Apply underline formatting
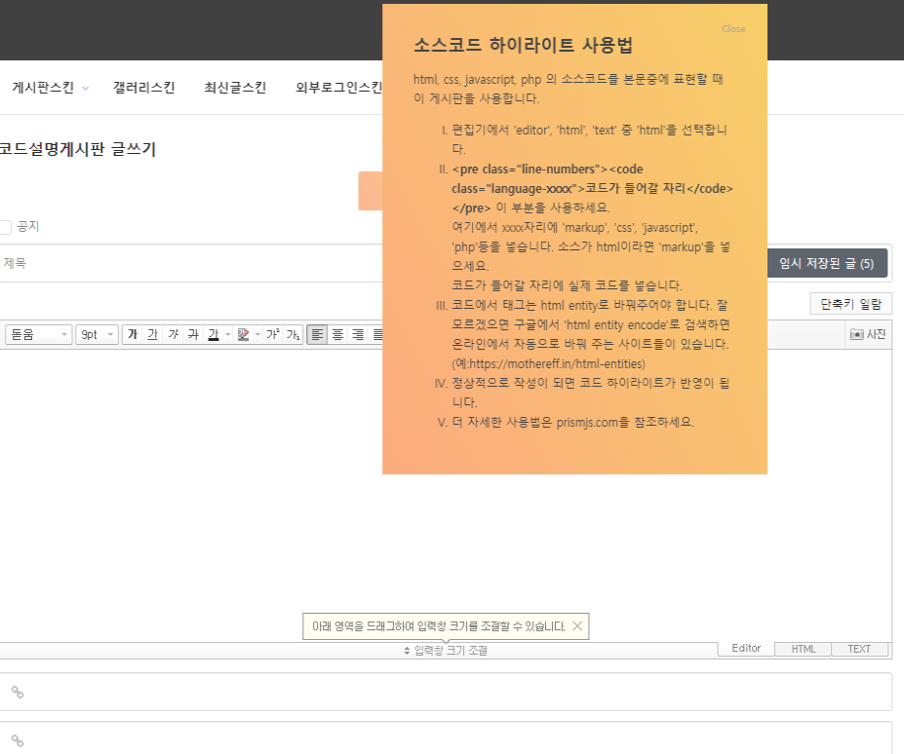This screenshot has height=754, width=904. pos(152,335)
